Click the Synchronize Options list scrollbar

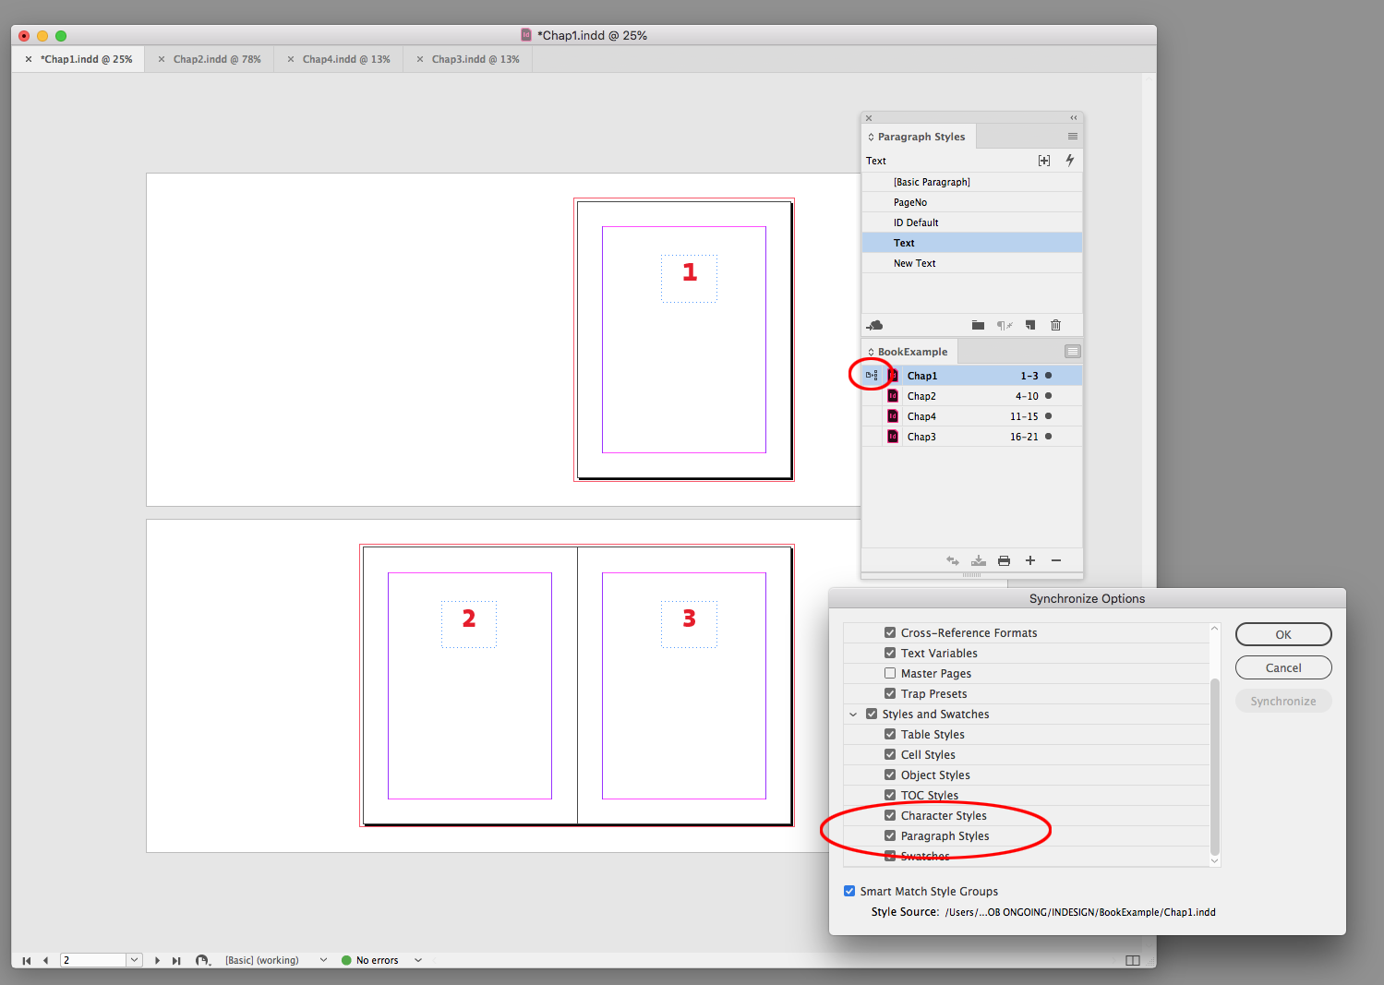pos(1215,766)
